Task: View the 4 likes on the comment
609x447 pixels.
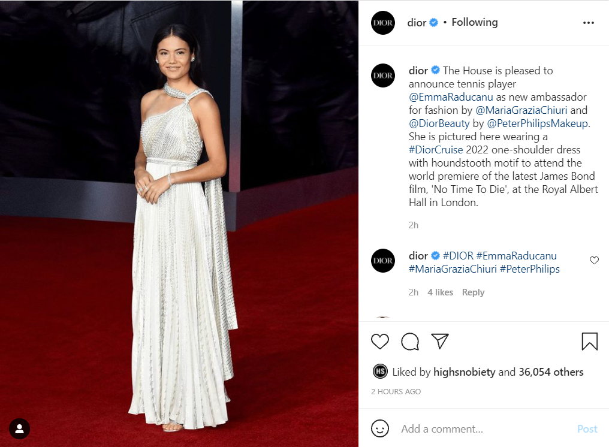Action: coord(440,292)
